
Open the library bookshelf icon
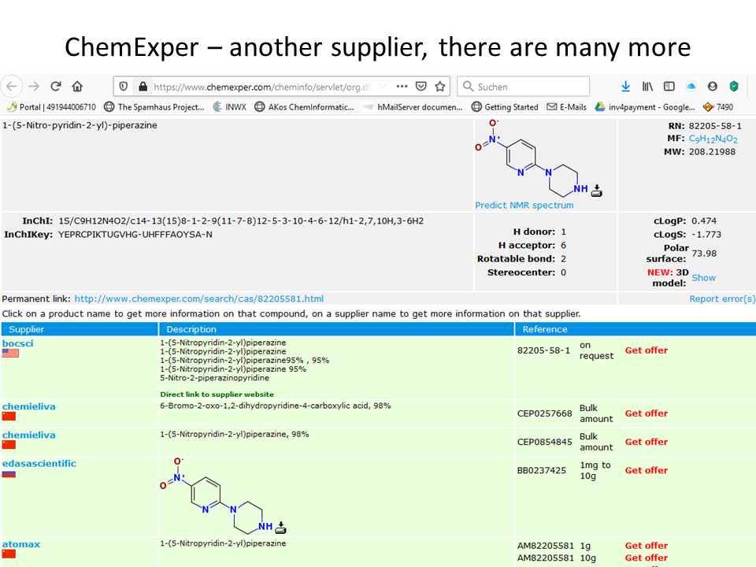647,87
